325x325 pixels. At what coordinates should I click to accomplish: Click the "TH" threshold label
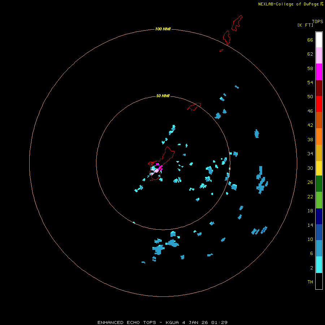click(310, 282)
